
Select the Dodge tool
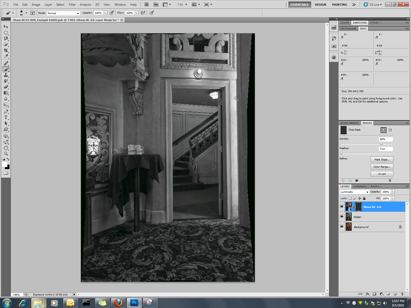point(6,104)
